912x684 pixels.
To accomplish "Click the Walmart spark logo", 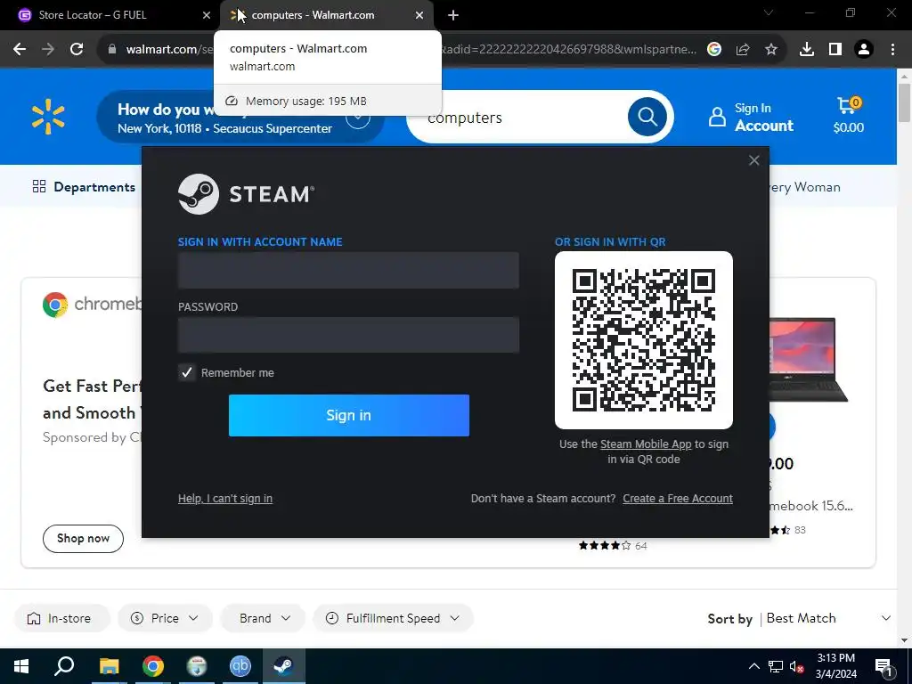I will [x=48, y=117].
